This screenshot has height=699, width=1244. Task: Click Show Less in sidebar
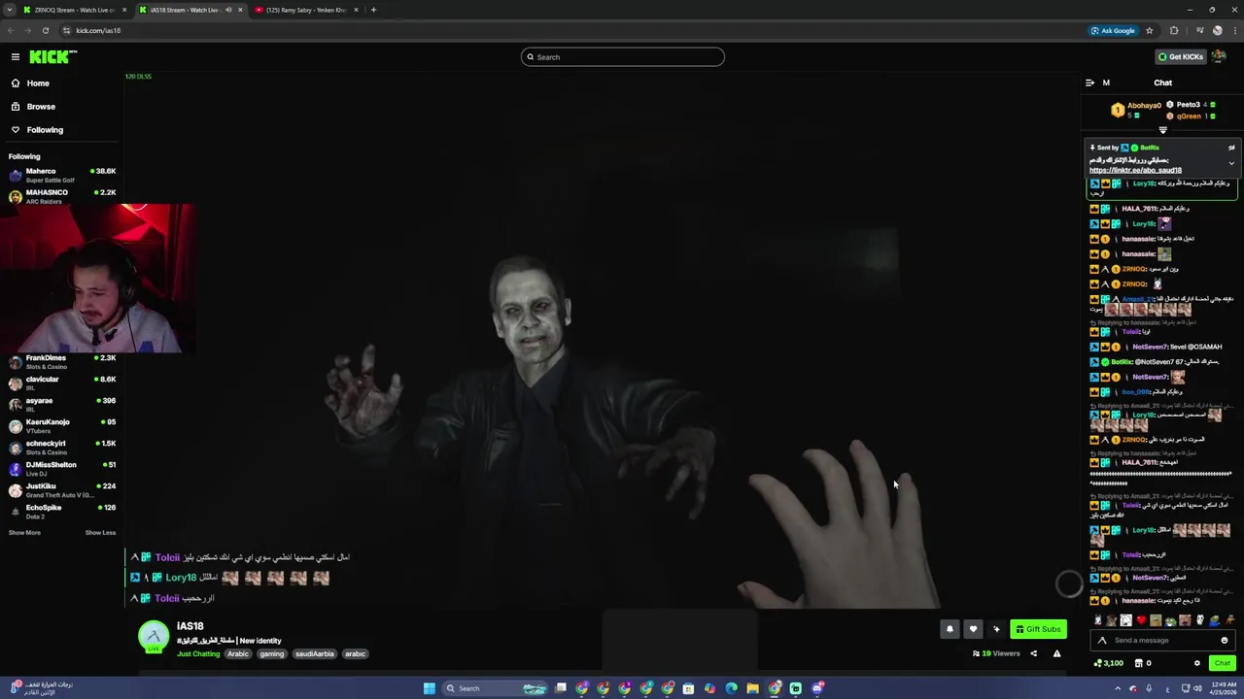tap(100, 533)
